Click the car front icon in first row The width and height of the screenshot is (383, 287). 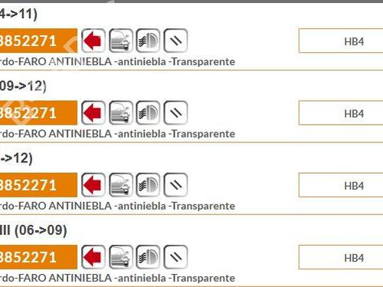pos(121,41)
